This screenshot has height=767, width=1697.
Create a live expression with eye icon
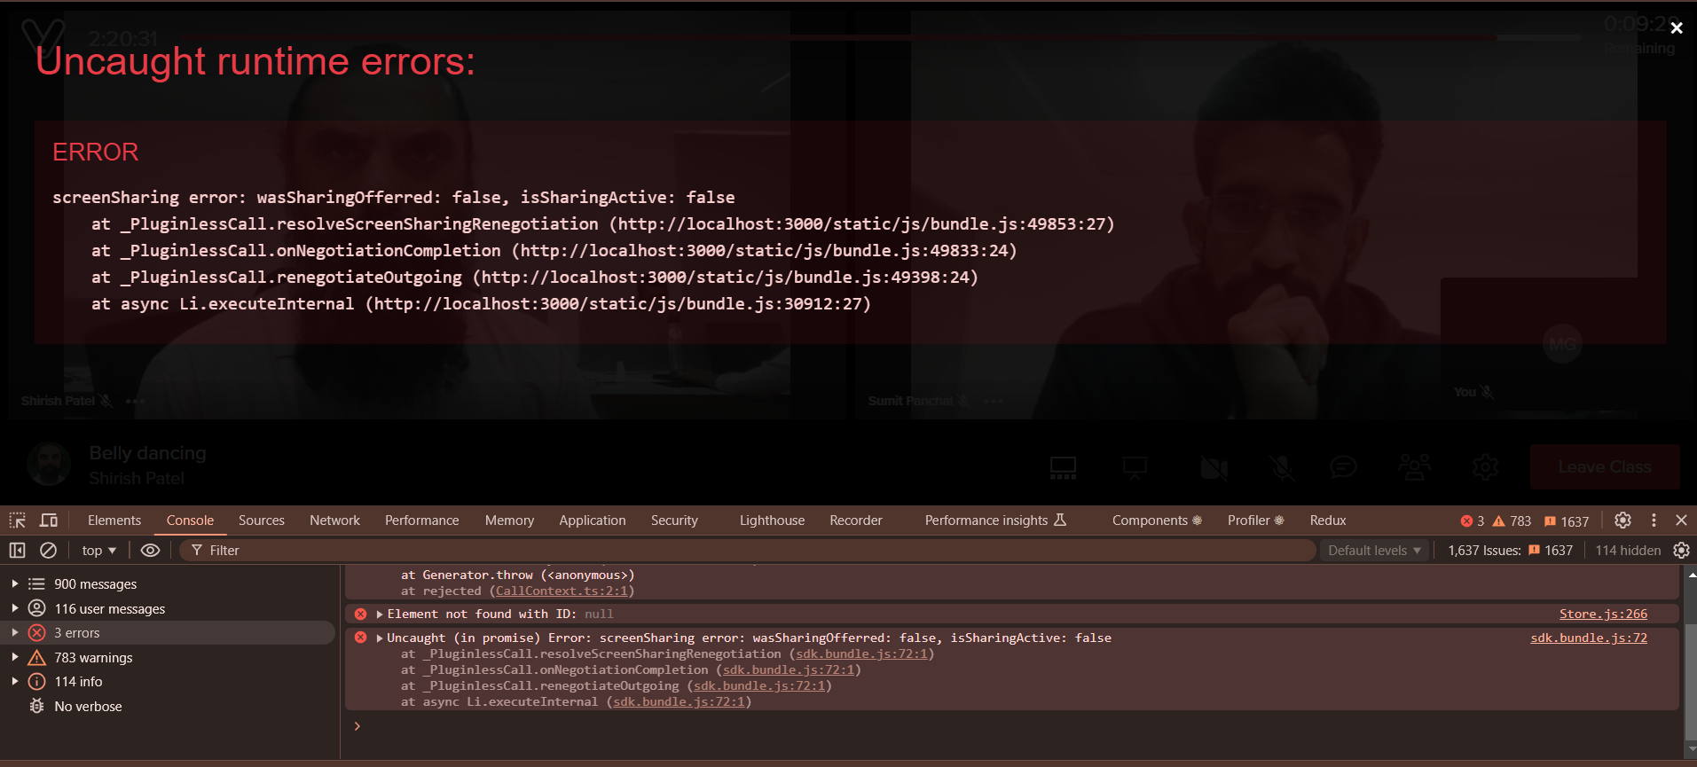coord(151,551)
